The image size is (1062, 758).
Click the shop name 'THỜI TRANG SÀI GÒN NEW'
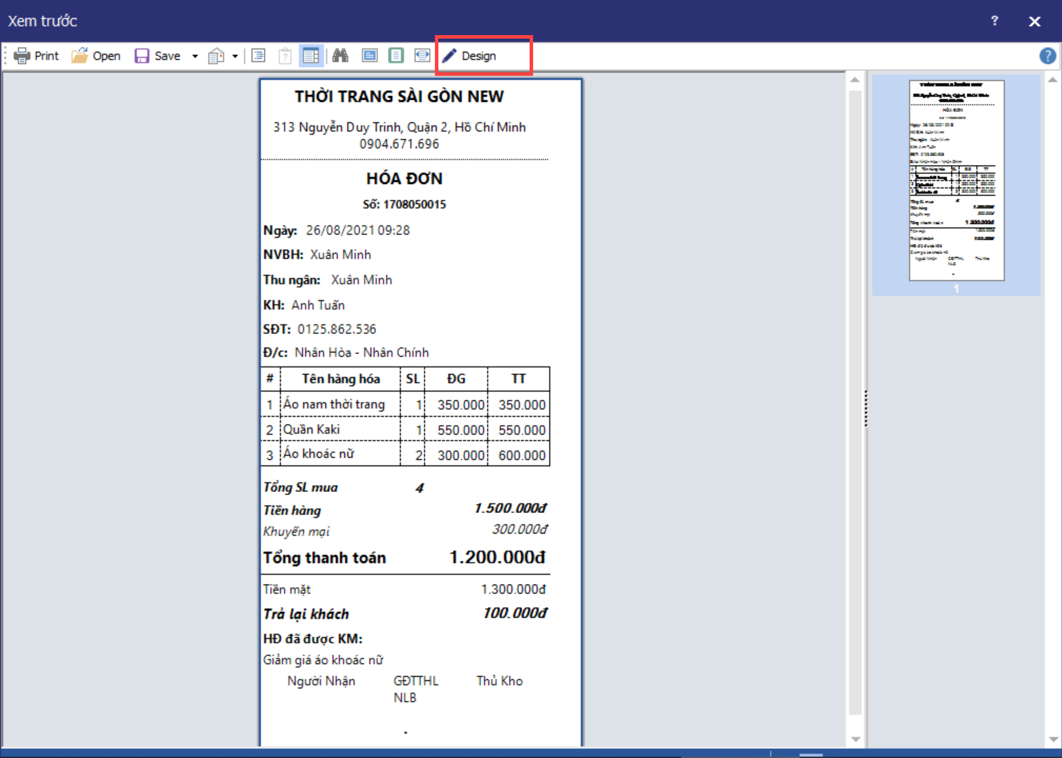tap(399, 96)
